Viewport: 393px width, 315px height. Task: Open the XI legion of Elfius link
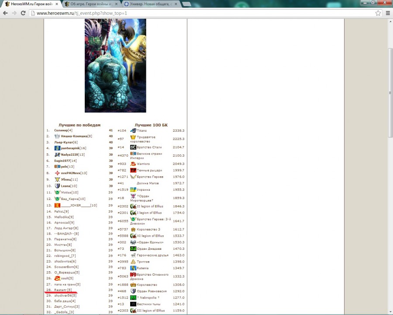pos(150,236)
